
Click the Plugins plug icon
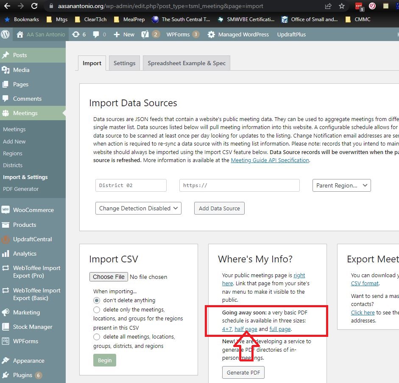point(6,375)
